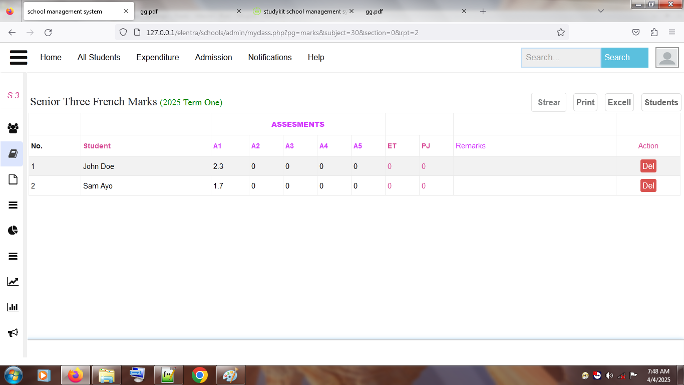Bookmark the page via the star icon

(x=560, y=32)
